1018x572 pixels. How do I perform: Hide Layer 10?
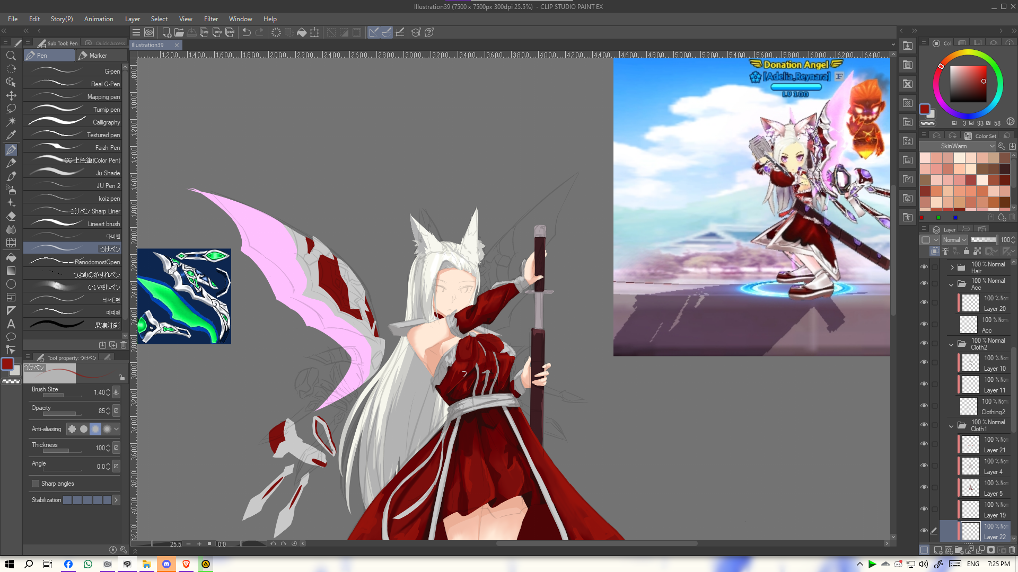pyautogui.click(x=924, y=363)
